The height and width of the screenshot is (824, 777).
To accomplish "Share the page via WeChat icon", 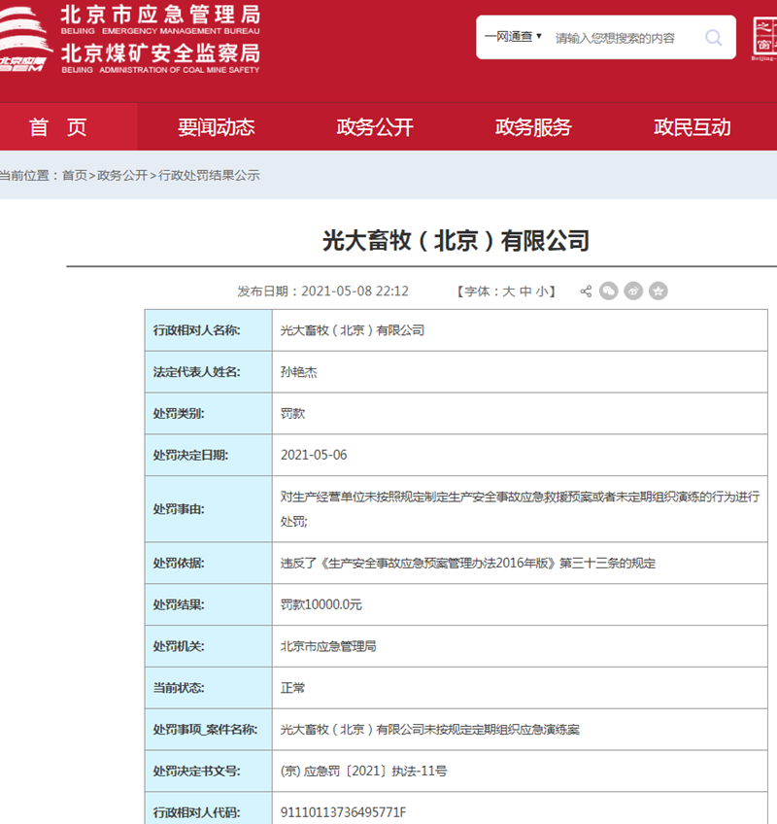I will point(608,292).
